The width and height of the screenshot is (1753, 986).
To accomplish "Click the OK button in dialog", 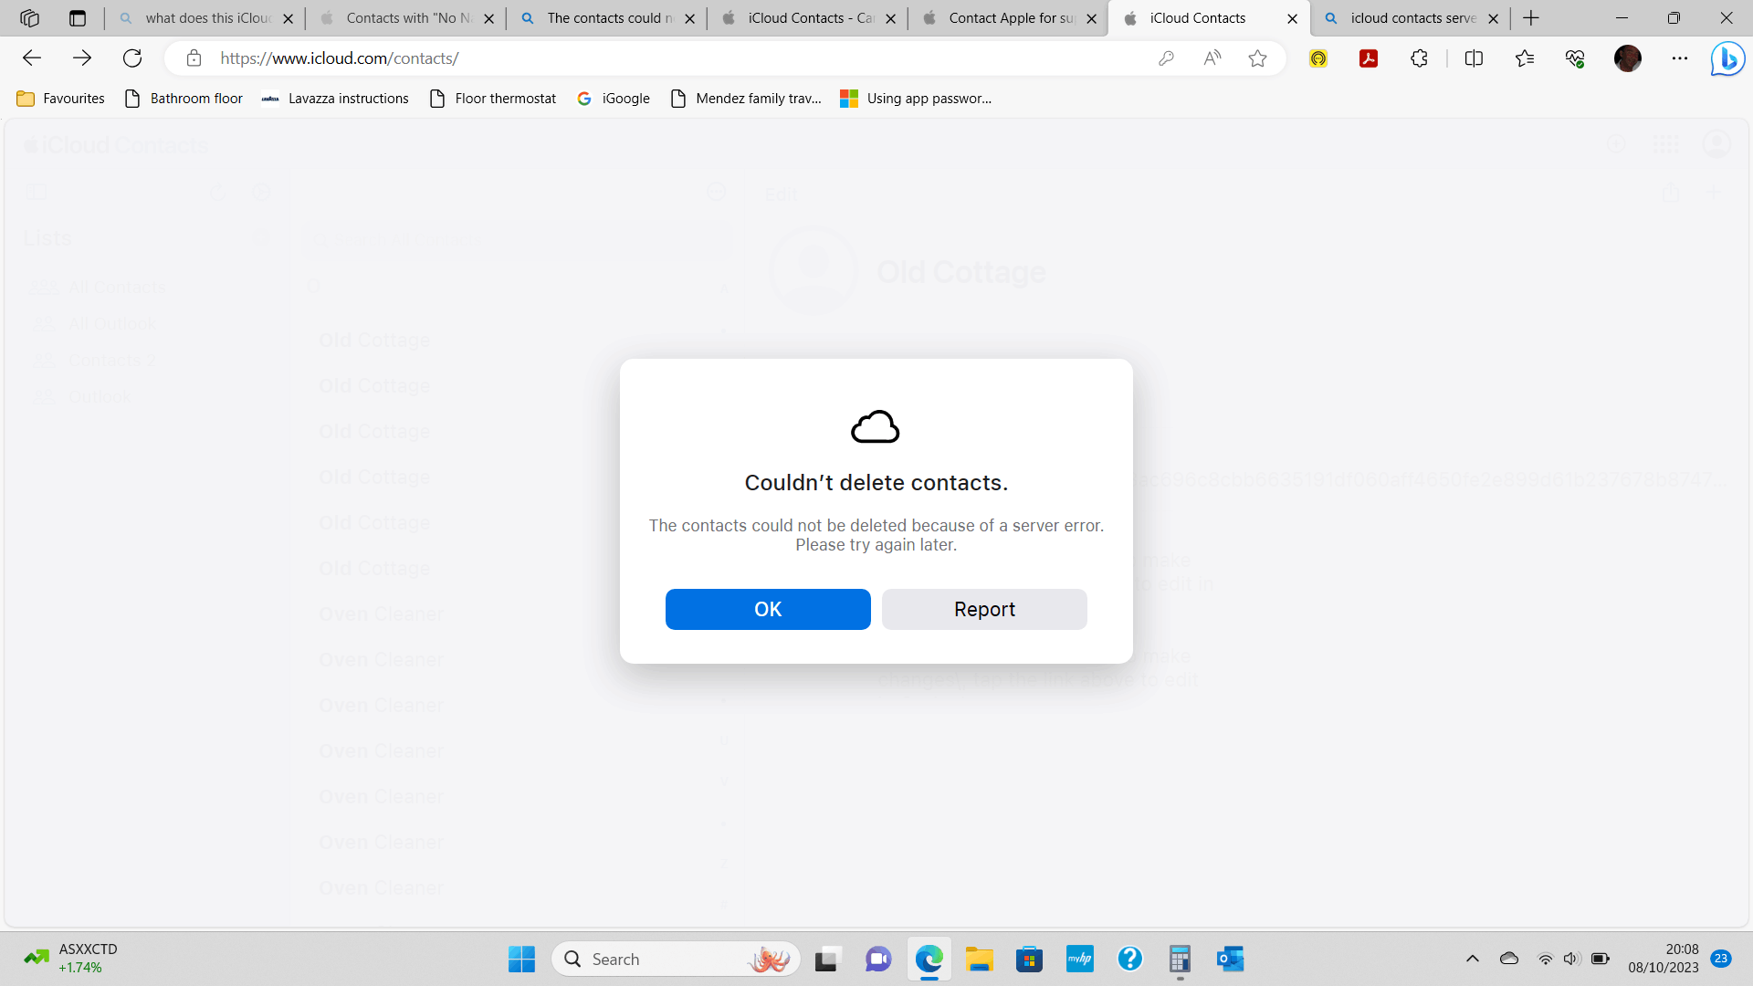I will 767,609.
